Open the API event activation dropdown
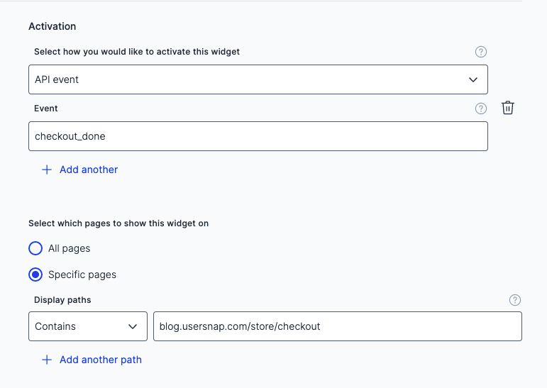Screen dimensions: 547x388 click(258, 79)
